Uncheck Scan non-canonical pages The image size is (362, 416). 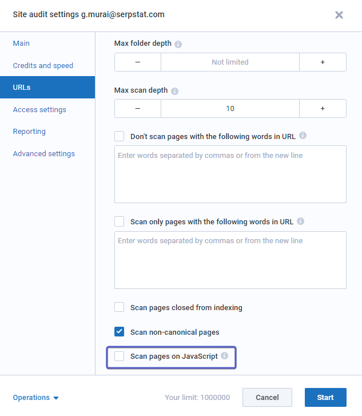pos(120,332)
